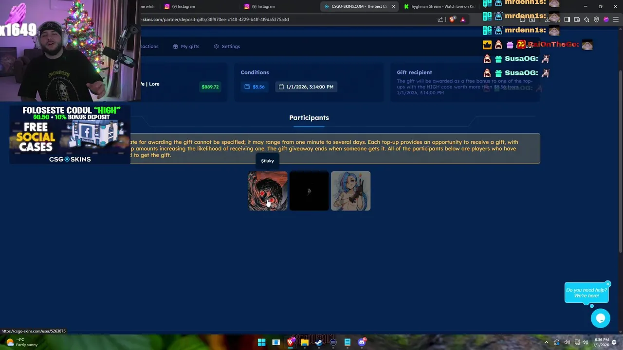Screen dimensions: 623x350
Task: Close the CSGO-SKINS.COM browser tab
Action: (393, 6)
